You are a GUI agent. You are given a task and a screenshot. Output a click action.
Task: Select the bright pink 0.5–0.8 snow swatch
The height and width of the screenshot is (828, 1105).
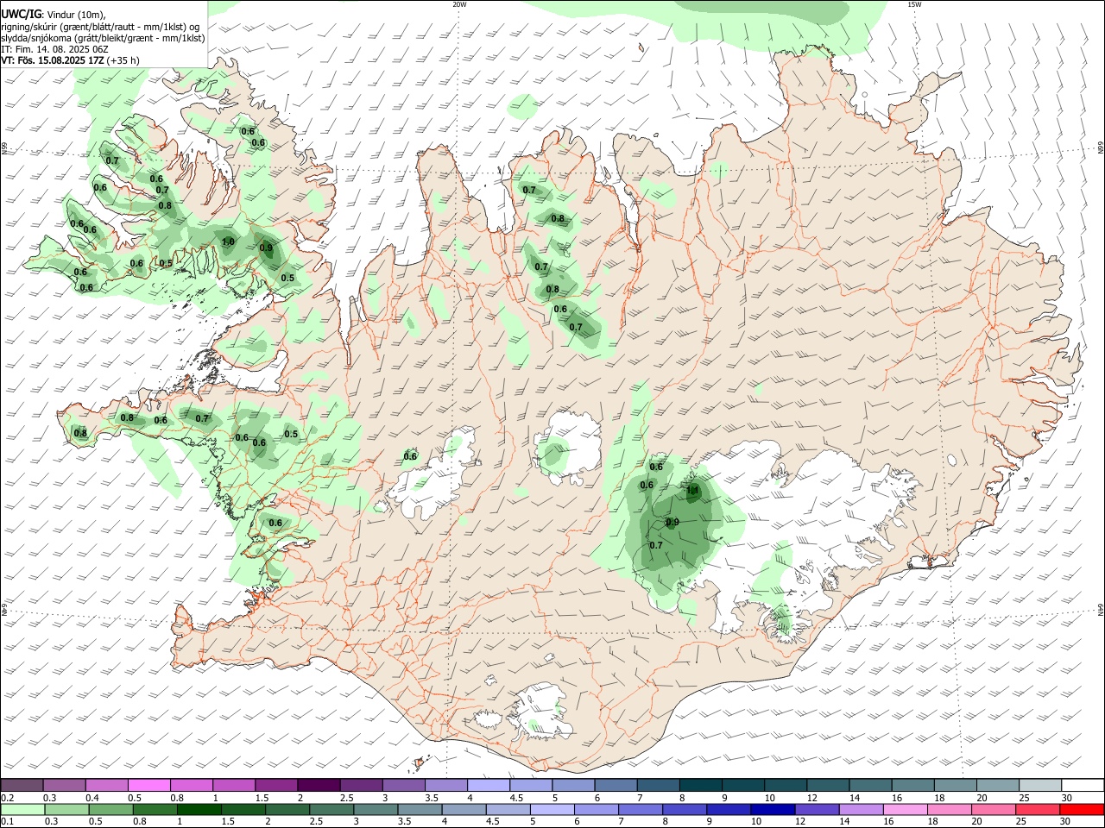[x=149, y=786]
